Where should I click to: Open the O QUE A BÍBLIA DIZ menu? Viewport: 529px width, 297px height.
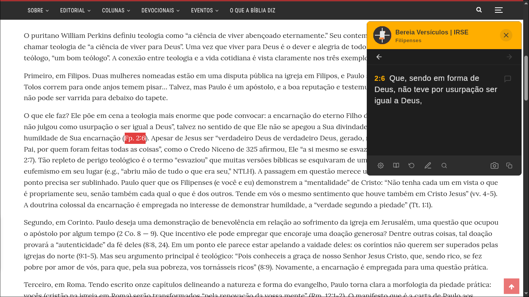coord(252,10)
